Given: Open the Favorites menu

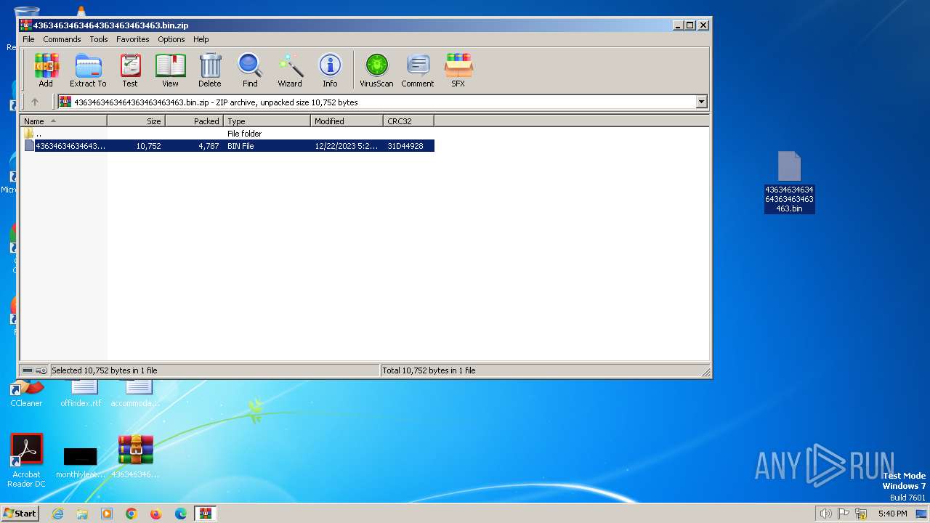Looking at the screenshot, I should click(x=133, y=39).
